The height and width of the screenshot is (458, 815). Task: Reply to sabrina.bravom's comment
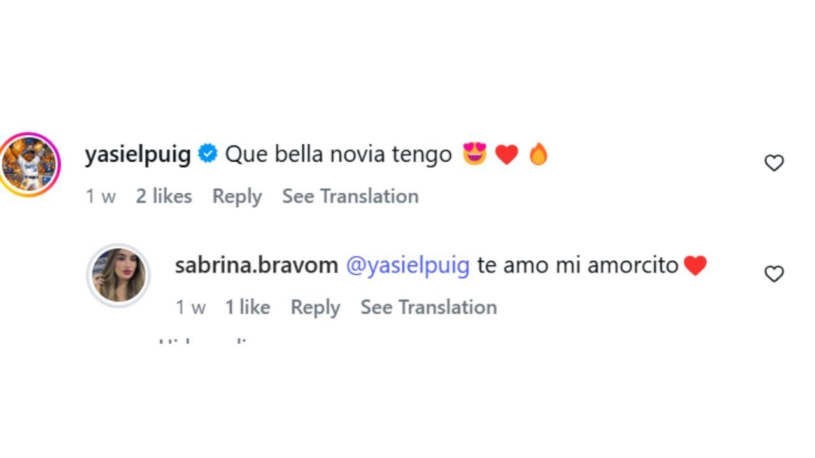pos(315,307)
